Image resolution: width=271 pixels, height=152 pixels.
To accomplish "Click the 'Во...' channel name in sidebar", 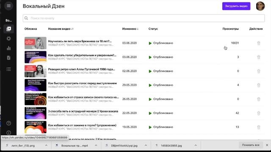I will pyautogui.click(x=8, y=20).
